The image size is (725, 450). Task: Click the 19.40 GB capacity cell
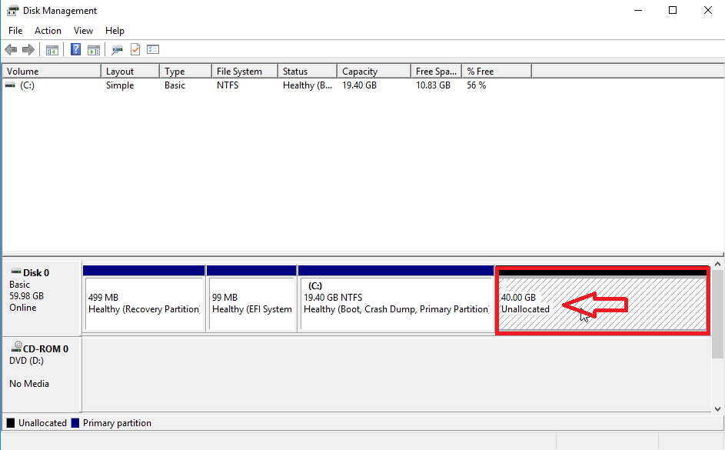point(359,85)
